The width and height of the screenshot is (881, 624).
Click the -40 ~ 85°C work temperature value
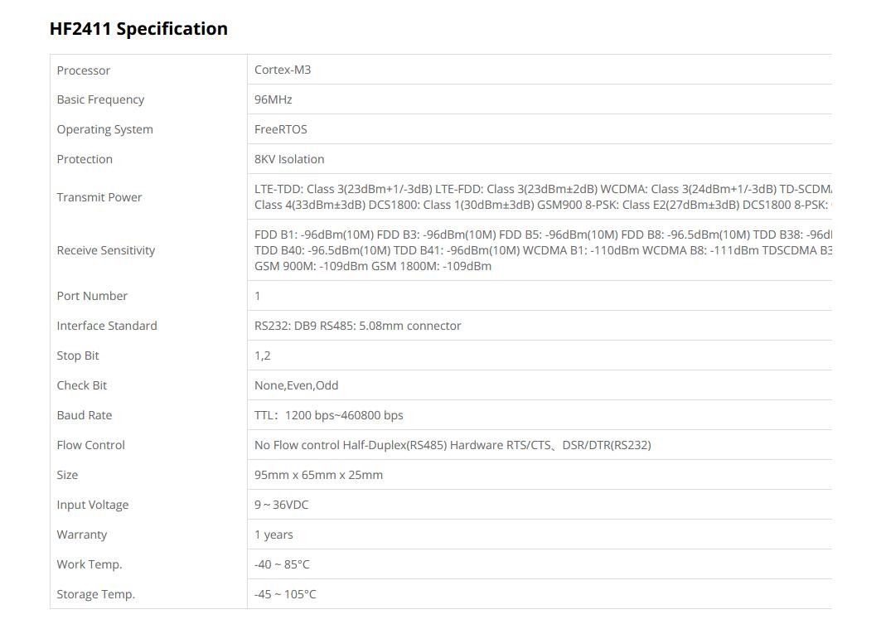point(282,564)
